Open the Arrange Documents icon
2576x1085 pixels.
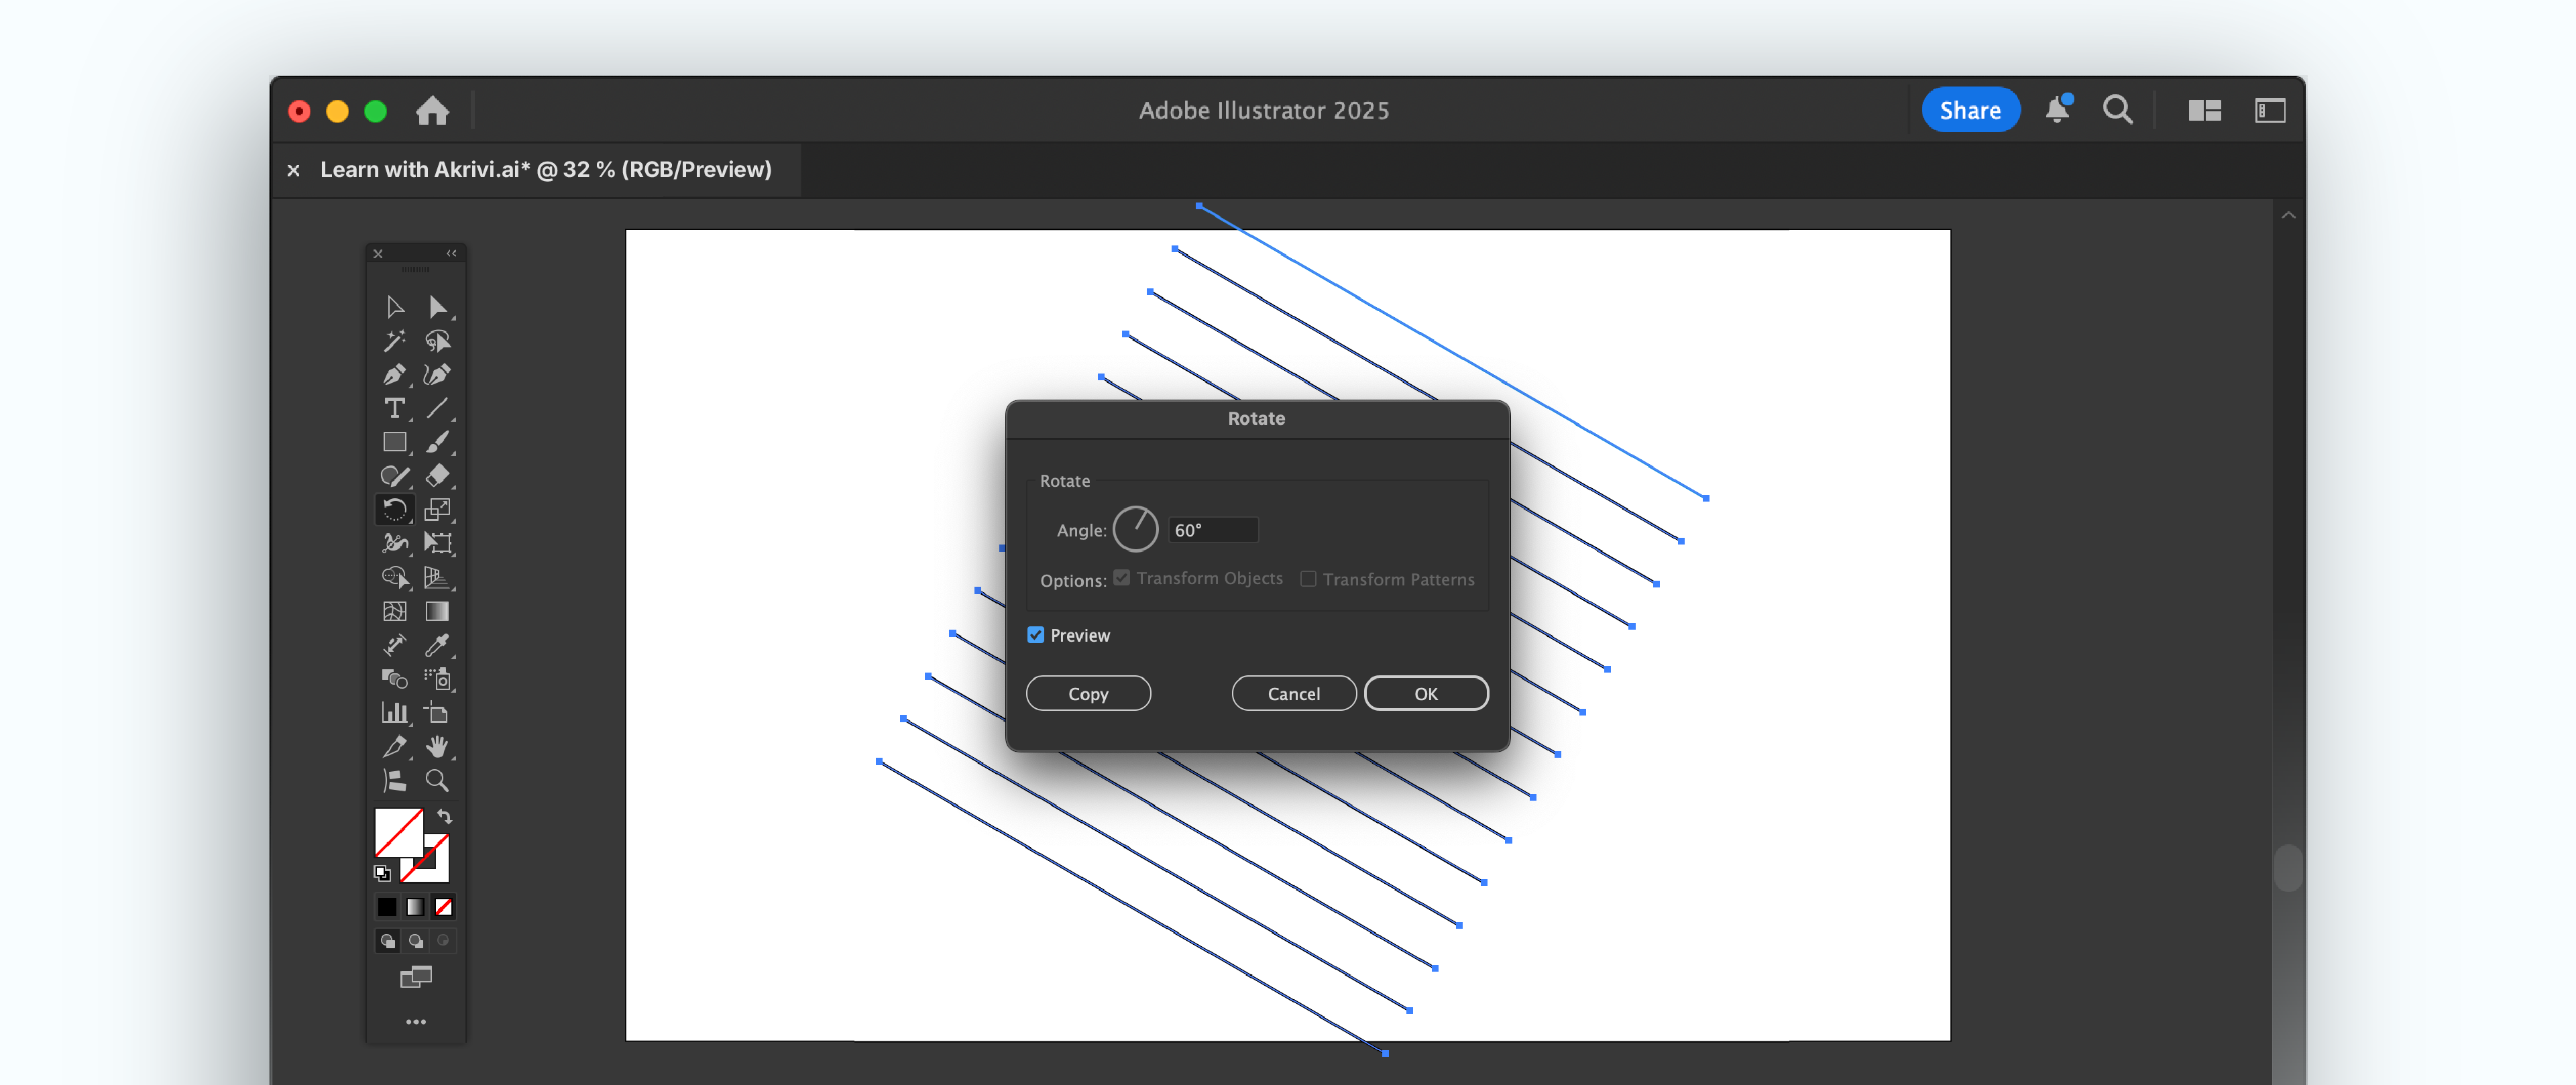pyautogui.click(x=2204, y=110)
